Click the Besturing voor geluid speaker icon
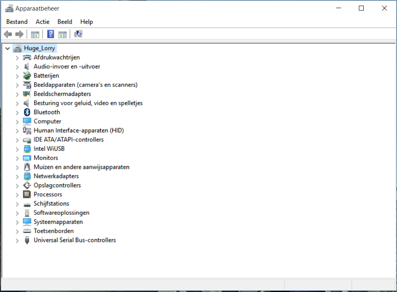Screen dimensions: 397x292 click(27, 103)
